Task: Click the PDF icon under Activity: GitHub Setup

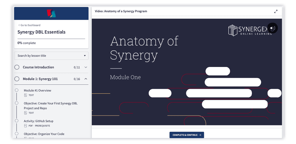Action: [x=25, y=126]
